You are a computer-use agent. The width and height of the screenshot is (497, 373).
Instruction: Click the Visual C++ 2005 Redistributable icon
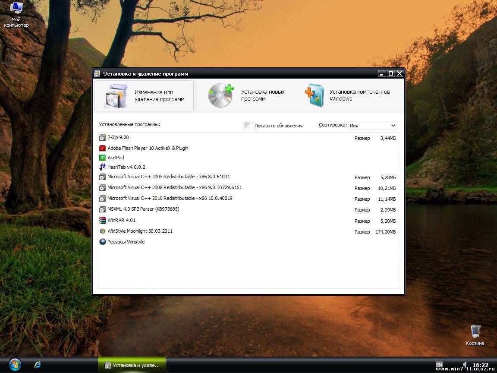tap(102, 177)
